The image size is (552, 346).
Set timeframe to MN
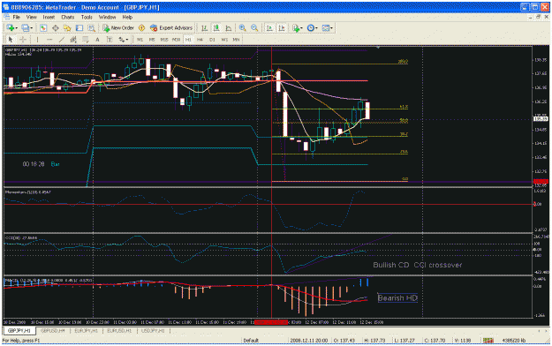click(236, 40)
